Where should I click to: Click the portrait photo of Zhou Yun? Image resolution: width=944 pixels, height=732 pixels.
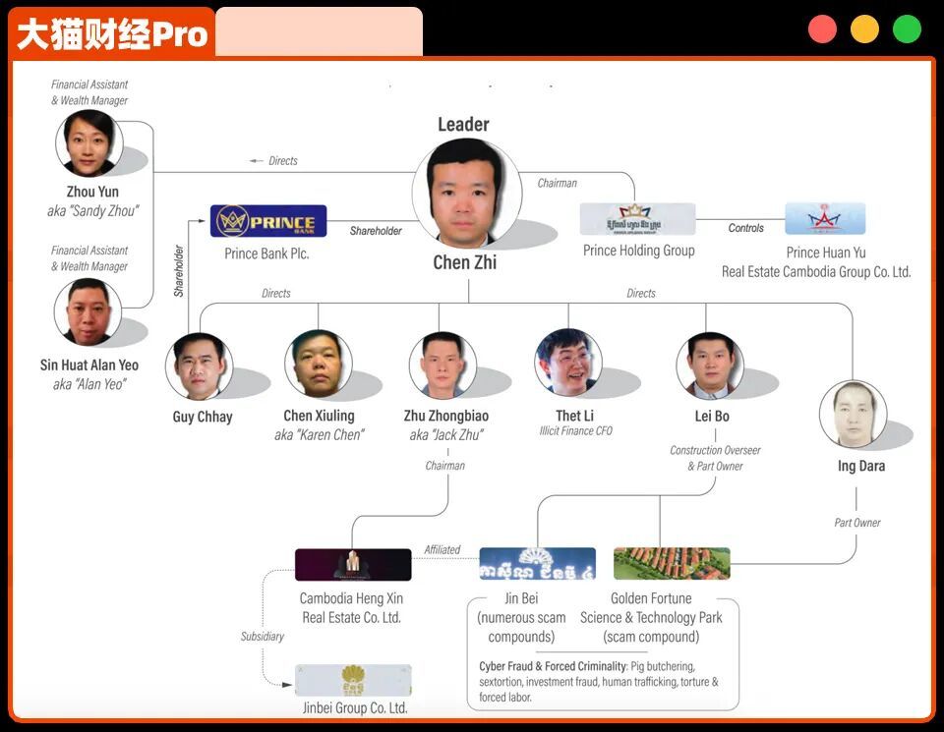(89, 143)
